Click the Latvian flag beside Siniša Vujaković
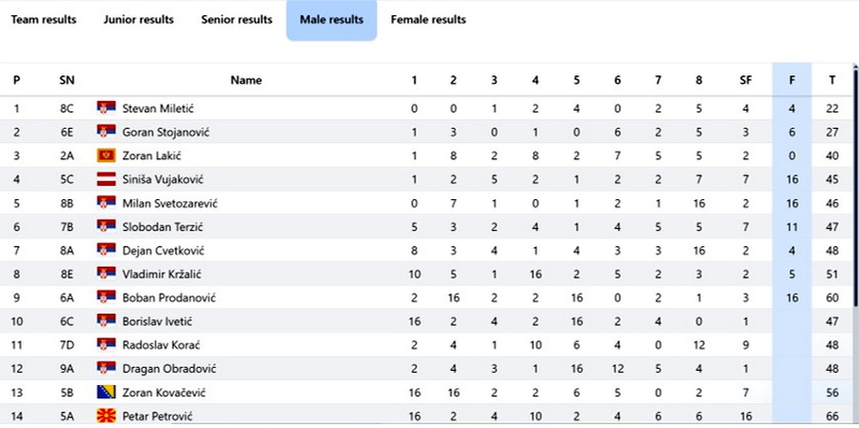Image resolution: width=859 pixels, height=428 pixels. click(x=106, y=179)
